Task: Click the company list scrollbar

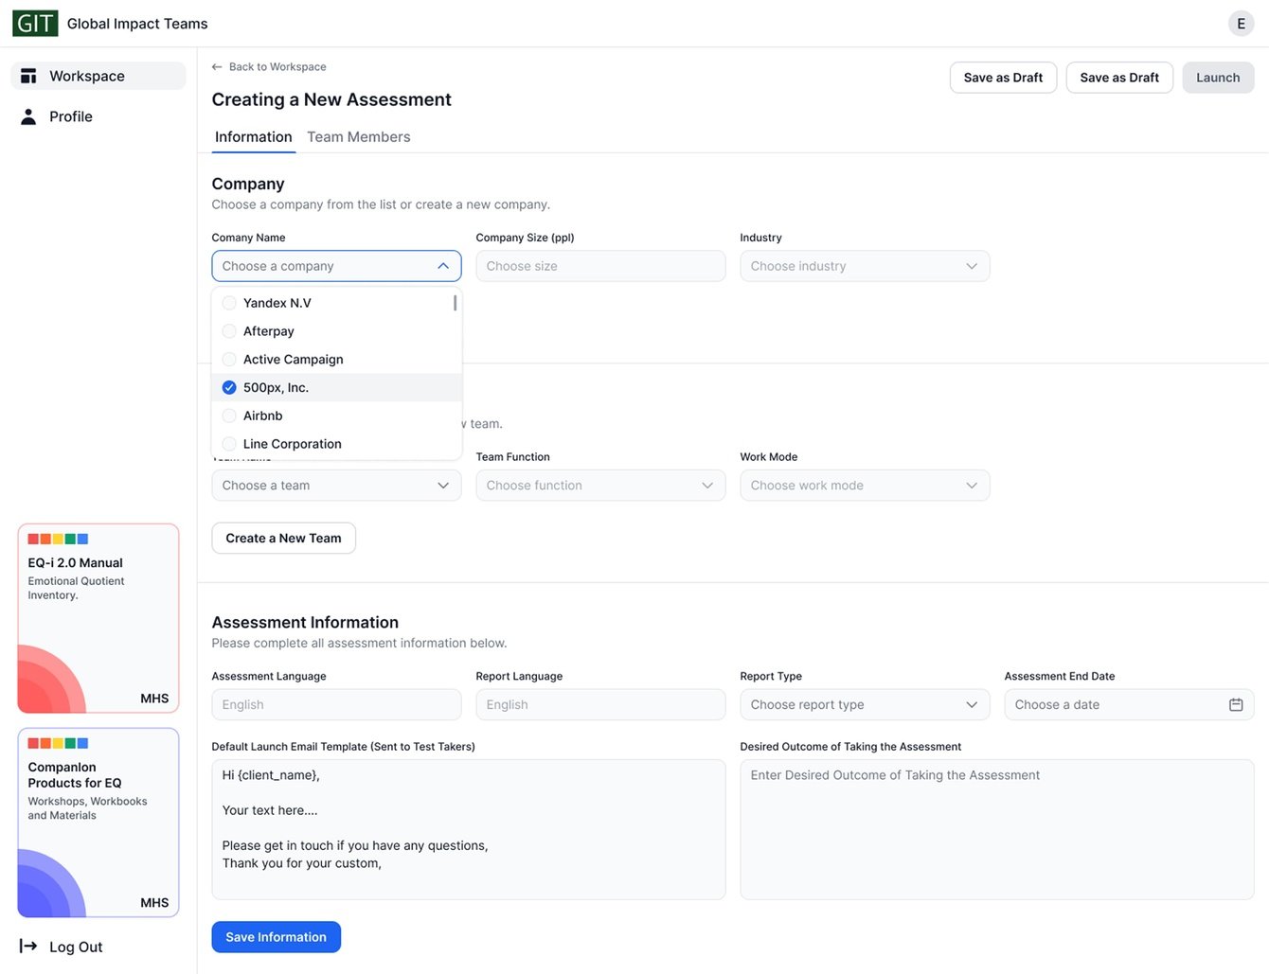Action: [x=456, y=303]
